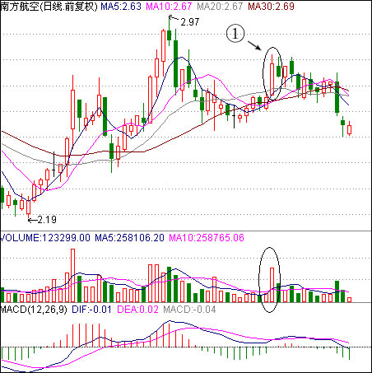This screenshot has width=372, height=373.
Task: Click the MACD(12,26,9) indicator title
Action: pyautogui.click(x=34, y=310)
